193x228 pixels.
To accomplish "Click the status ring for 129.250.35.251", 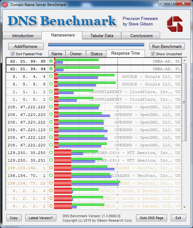I will (51, 160).
